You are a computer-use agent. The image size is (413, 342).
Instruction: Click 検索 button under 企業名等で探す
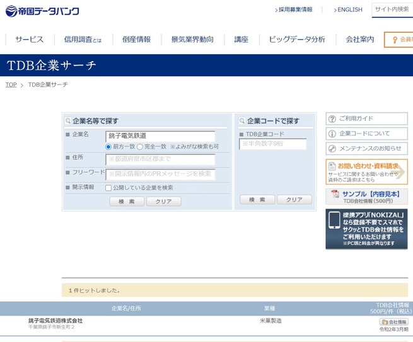pyautogui.click(x=127, y=202)
